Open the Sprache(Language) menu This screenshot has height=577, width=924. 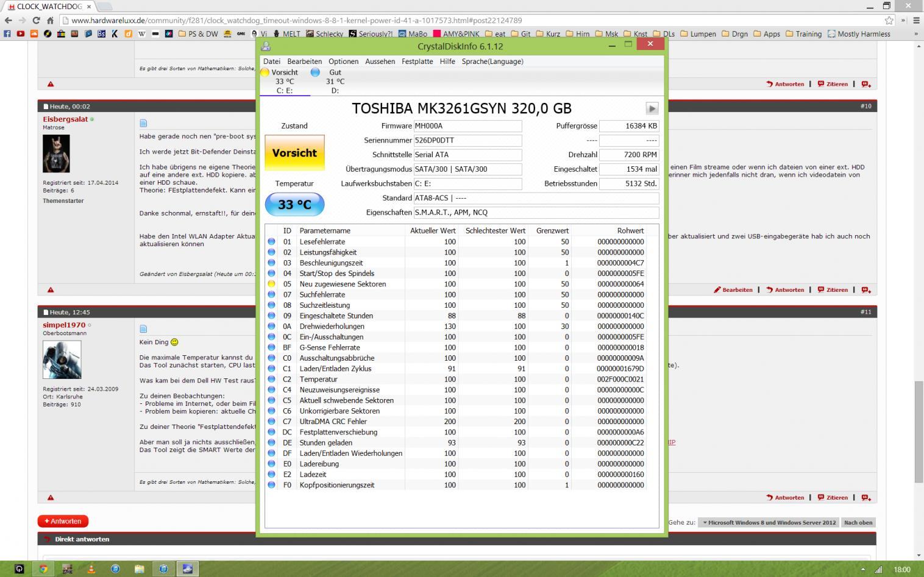point(492,62)
